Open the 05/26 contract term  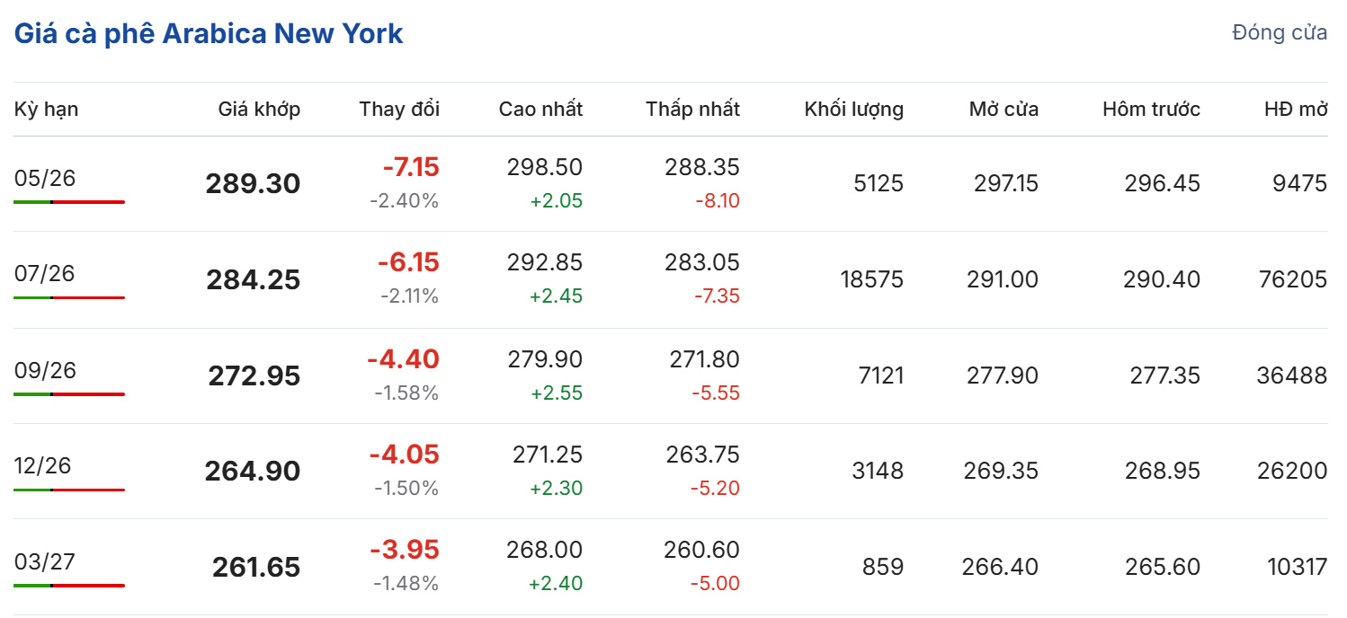pyautogui.click(x=45, y=178)
